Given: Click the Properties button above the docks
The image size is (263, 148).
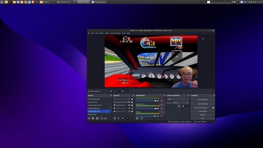Looking at the screenshot, I should [114, 91].
